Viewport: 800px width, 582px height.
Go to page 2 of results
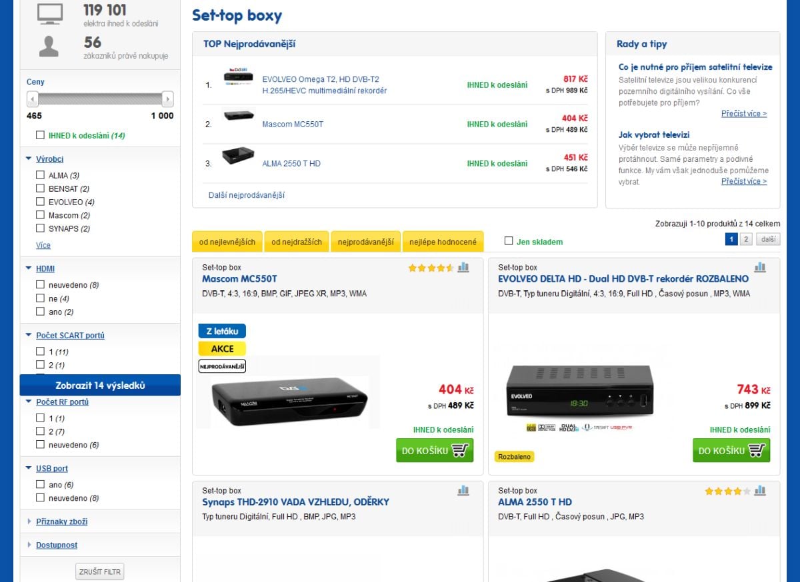pyautogui.click(x=746, y=239)
